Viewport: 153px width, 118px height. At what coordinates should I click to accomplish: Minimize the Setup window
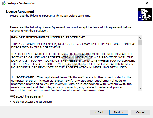click(x=124, y=3)
